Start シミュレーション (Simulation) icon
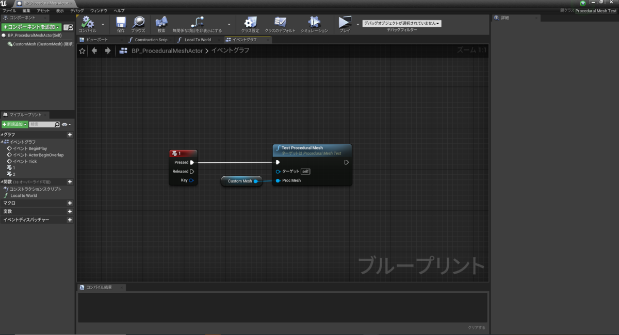619x335 pixels. point(314,22)
